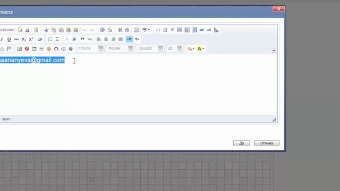Toggle superscript formatting
The image size is (340, 191).
coord(31,39)
